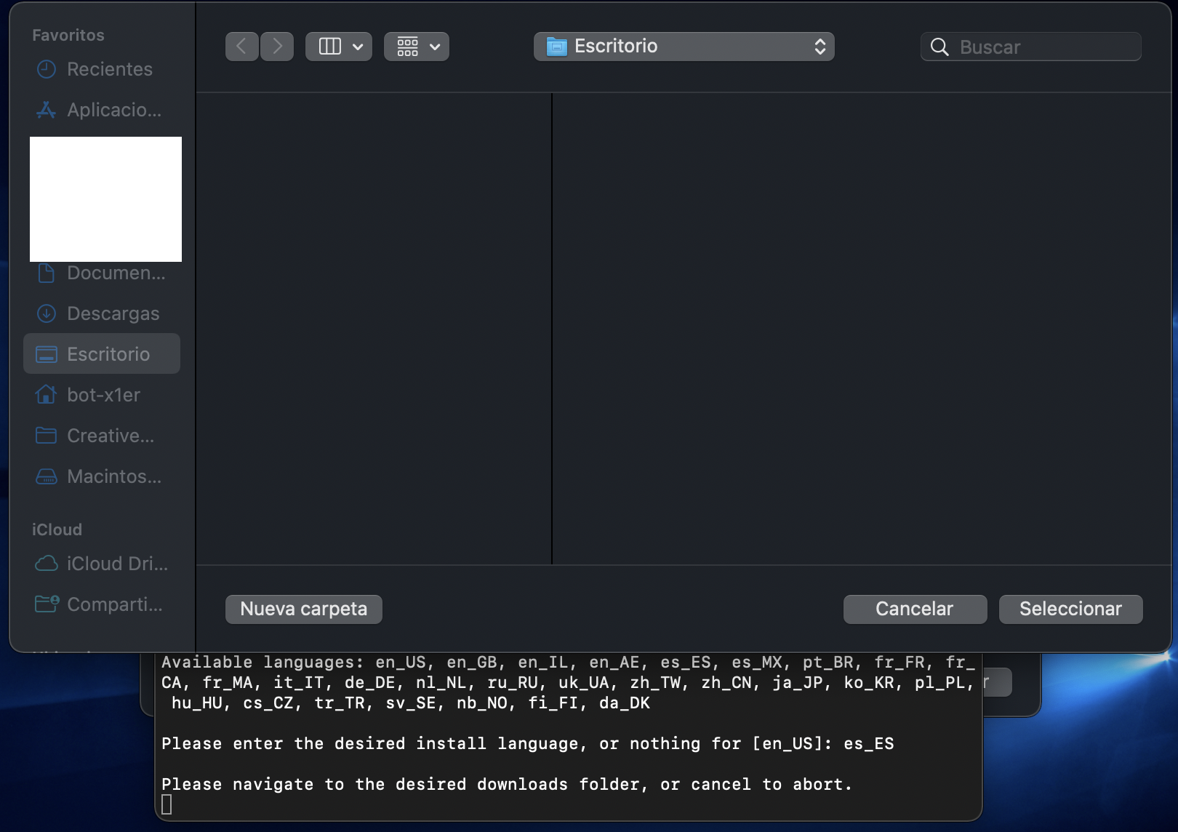This screenshot has height=832, width=1178.
Task: Expand the Escritorio location popup
Action: 684,47
